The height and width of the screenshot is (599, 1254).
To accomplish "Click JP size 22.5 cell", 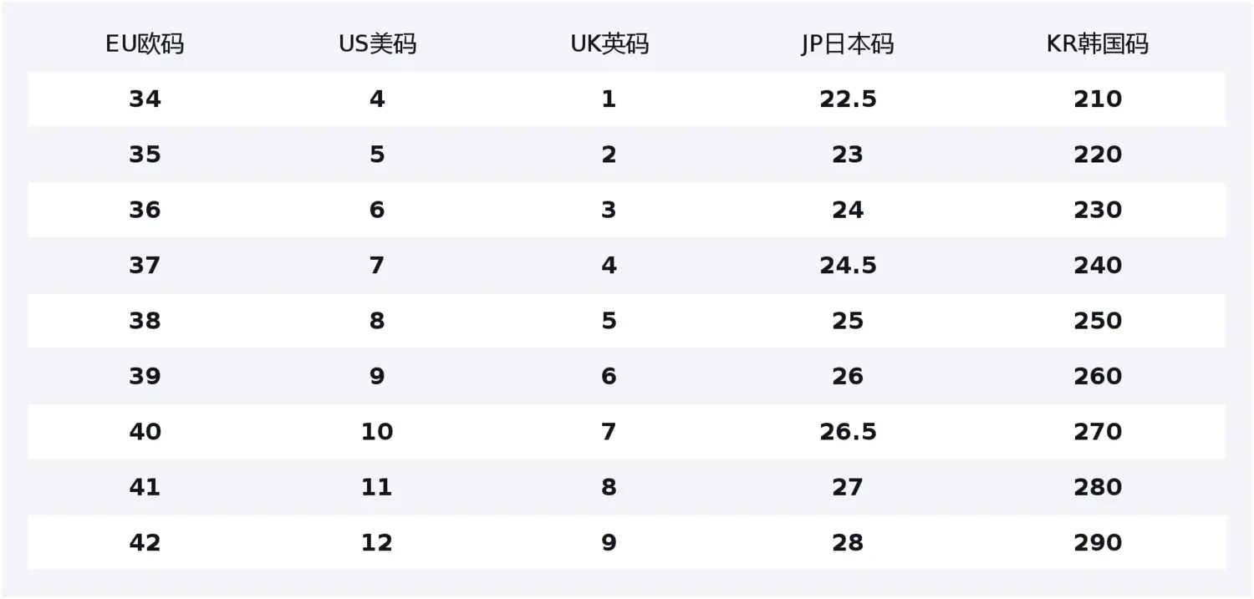I will (x=848, y=99).
